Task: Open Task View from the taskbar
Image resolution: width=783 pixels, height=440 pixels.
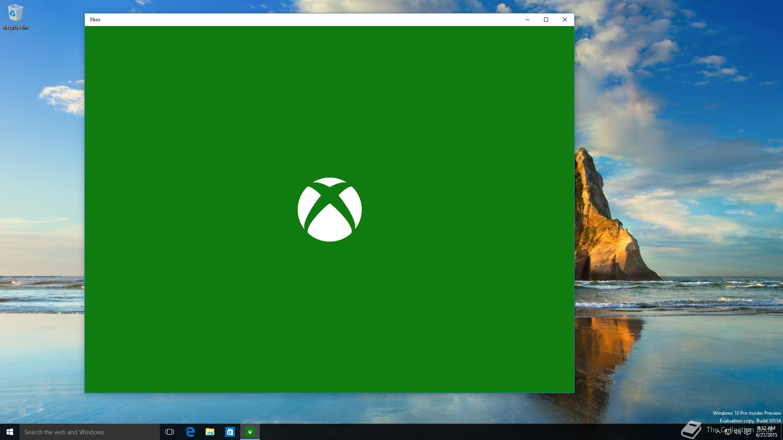Action: [170, 432]
